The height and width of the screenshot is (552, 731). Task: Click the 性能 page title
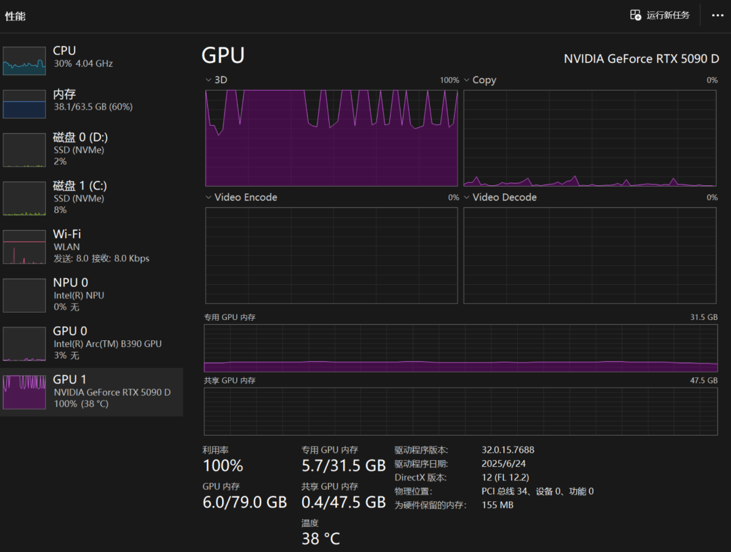click(15, 16)
